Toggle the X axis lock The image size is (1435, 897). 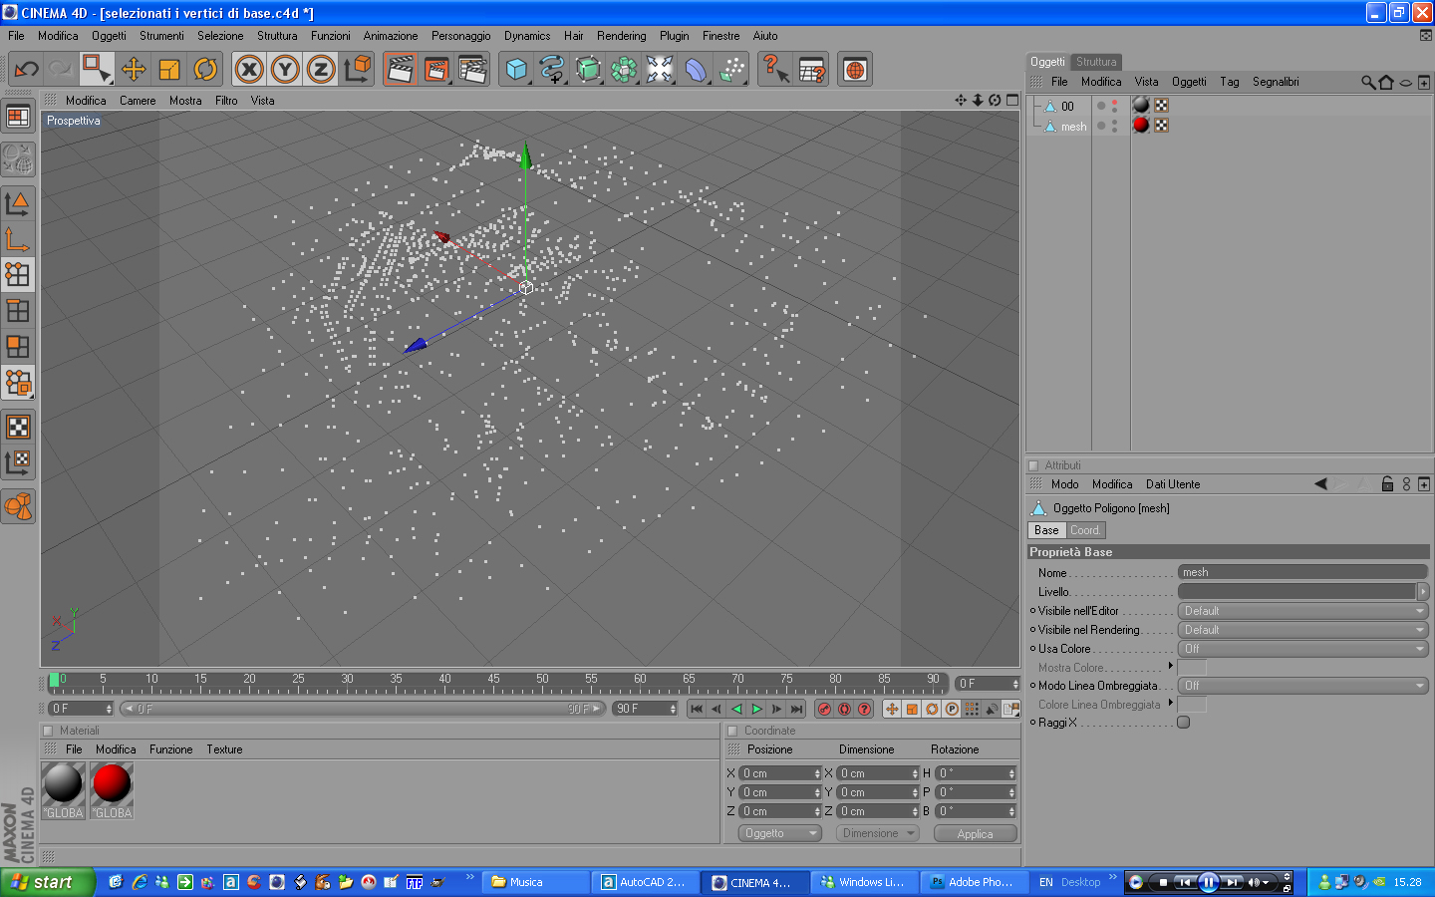(249, 70)
